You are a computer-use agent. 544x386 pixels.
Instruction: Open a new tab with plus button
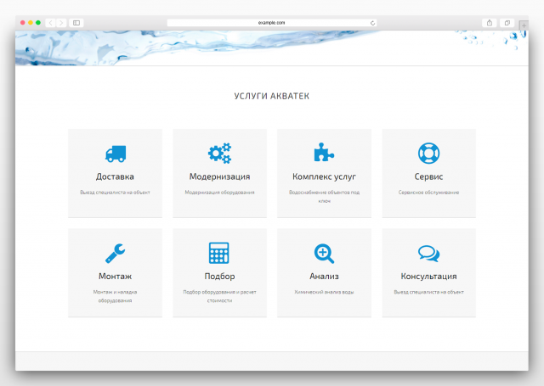click(x=524, y=25)
